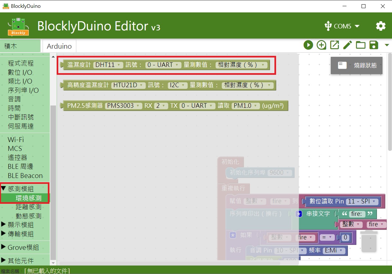Select the 序列埠 I/O category
Viewport: 392px width, 274px height.
(x=23, y=90)
